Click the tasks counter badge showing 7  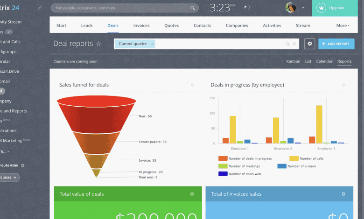(x=9, y=32)
